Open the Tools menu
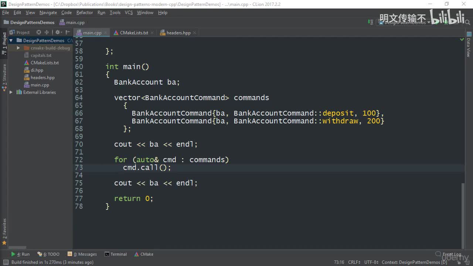 (x=115, y=13)
